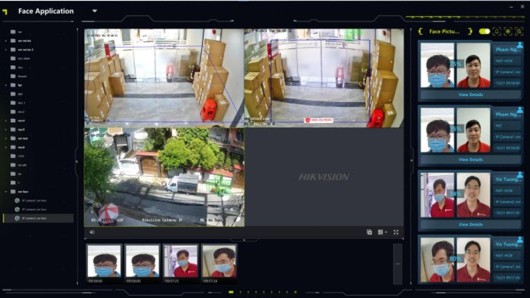Click person icon on first Pham Ng card
The image size is (530, 298).
(x=520, y=45)
